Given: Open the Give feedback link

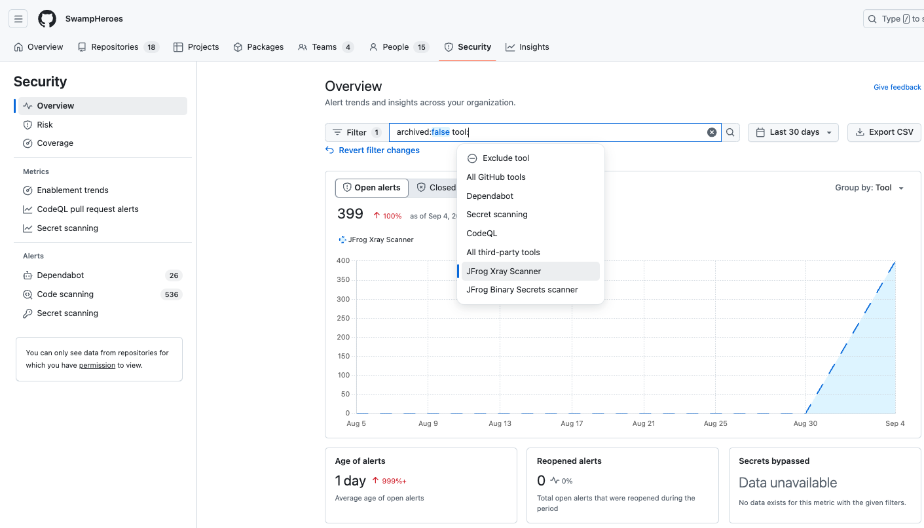Looking at the screenshot, I should click(897, 87).
